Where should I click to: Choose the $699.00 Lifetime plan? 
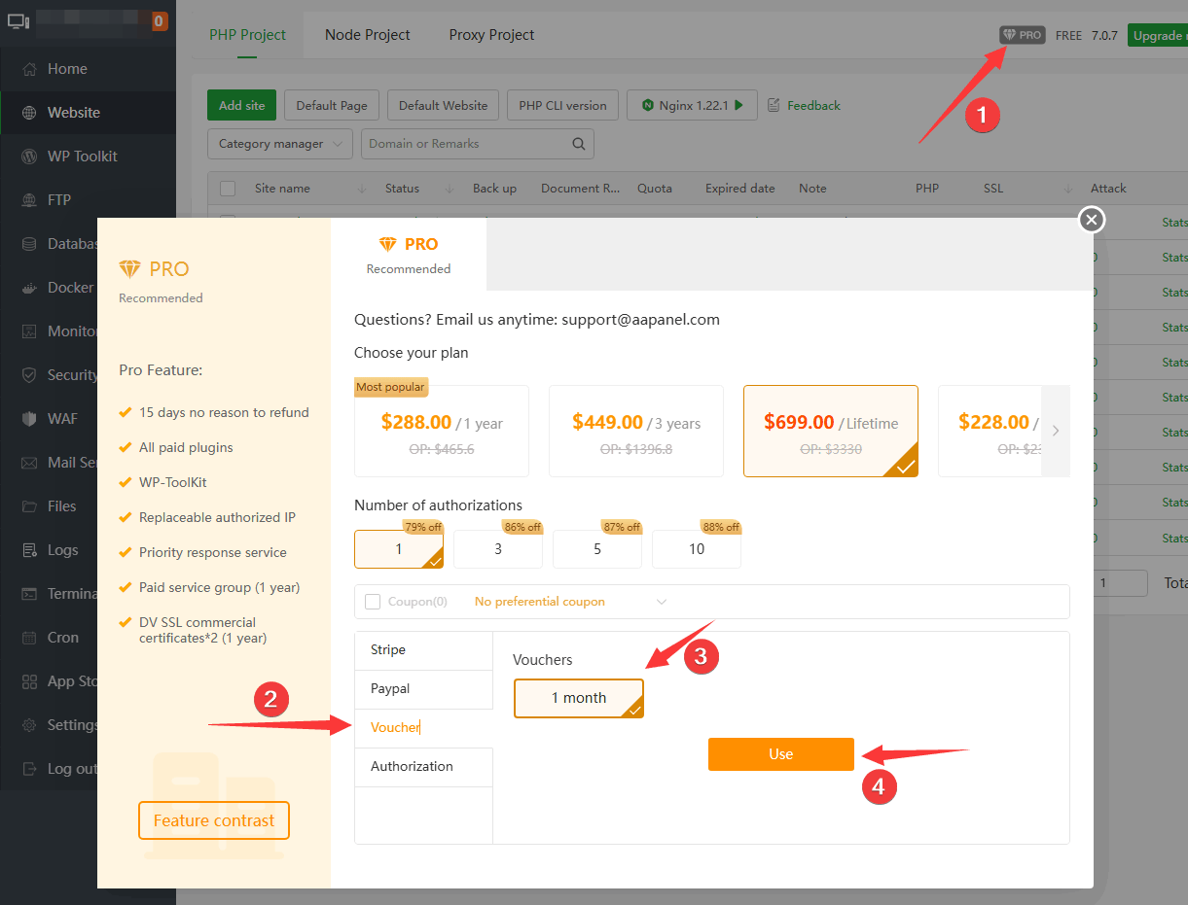tap(831, 432)
